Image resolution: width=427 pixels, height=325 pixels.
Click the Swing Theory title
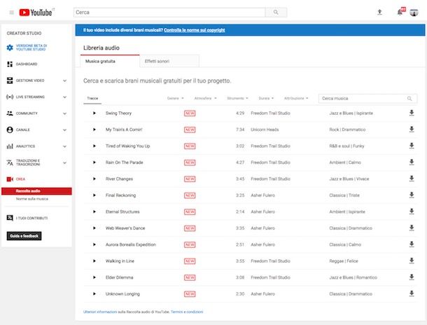[x=118, y=113]
